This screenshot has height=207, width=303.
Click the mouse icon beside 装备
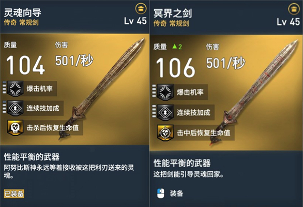pyautogui.click(x=161, y=193)
